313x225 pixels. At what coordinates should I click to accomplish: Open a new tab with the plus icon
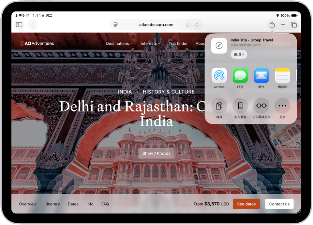coord(283,24)
